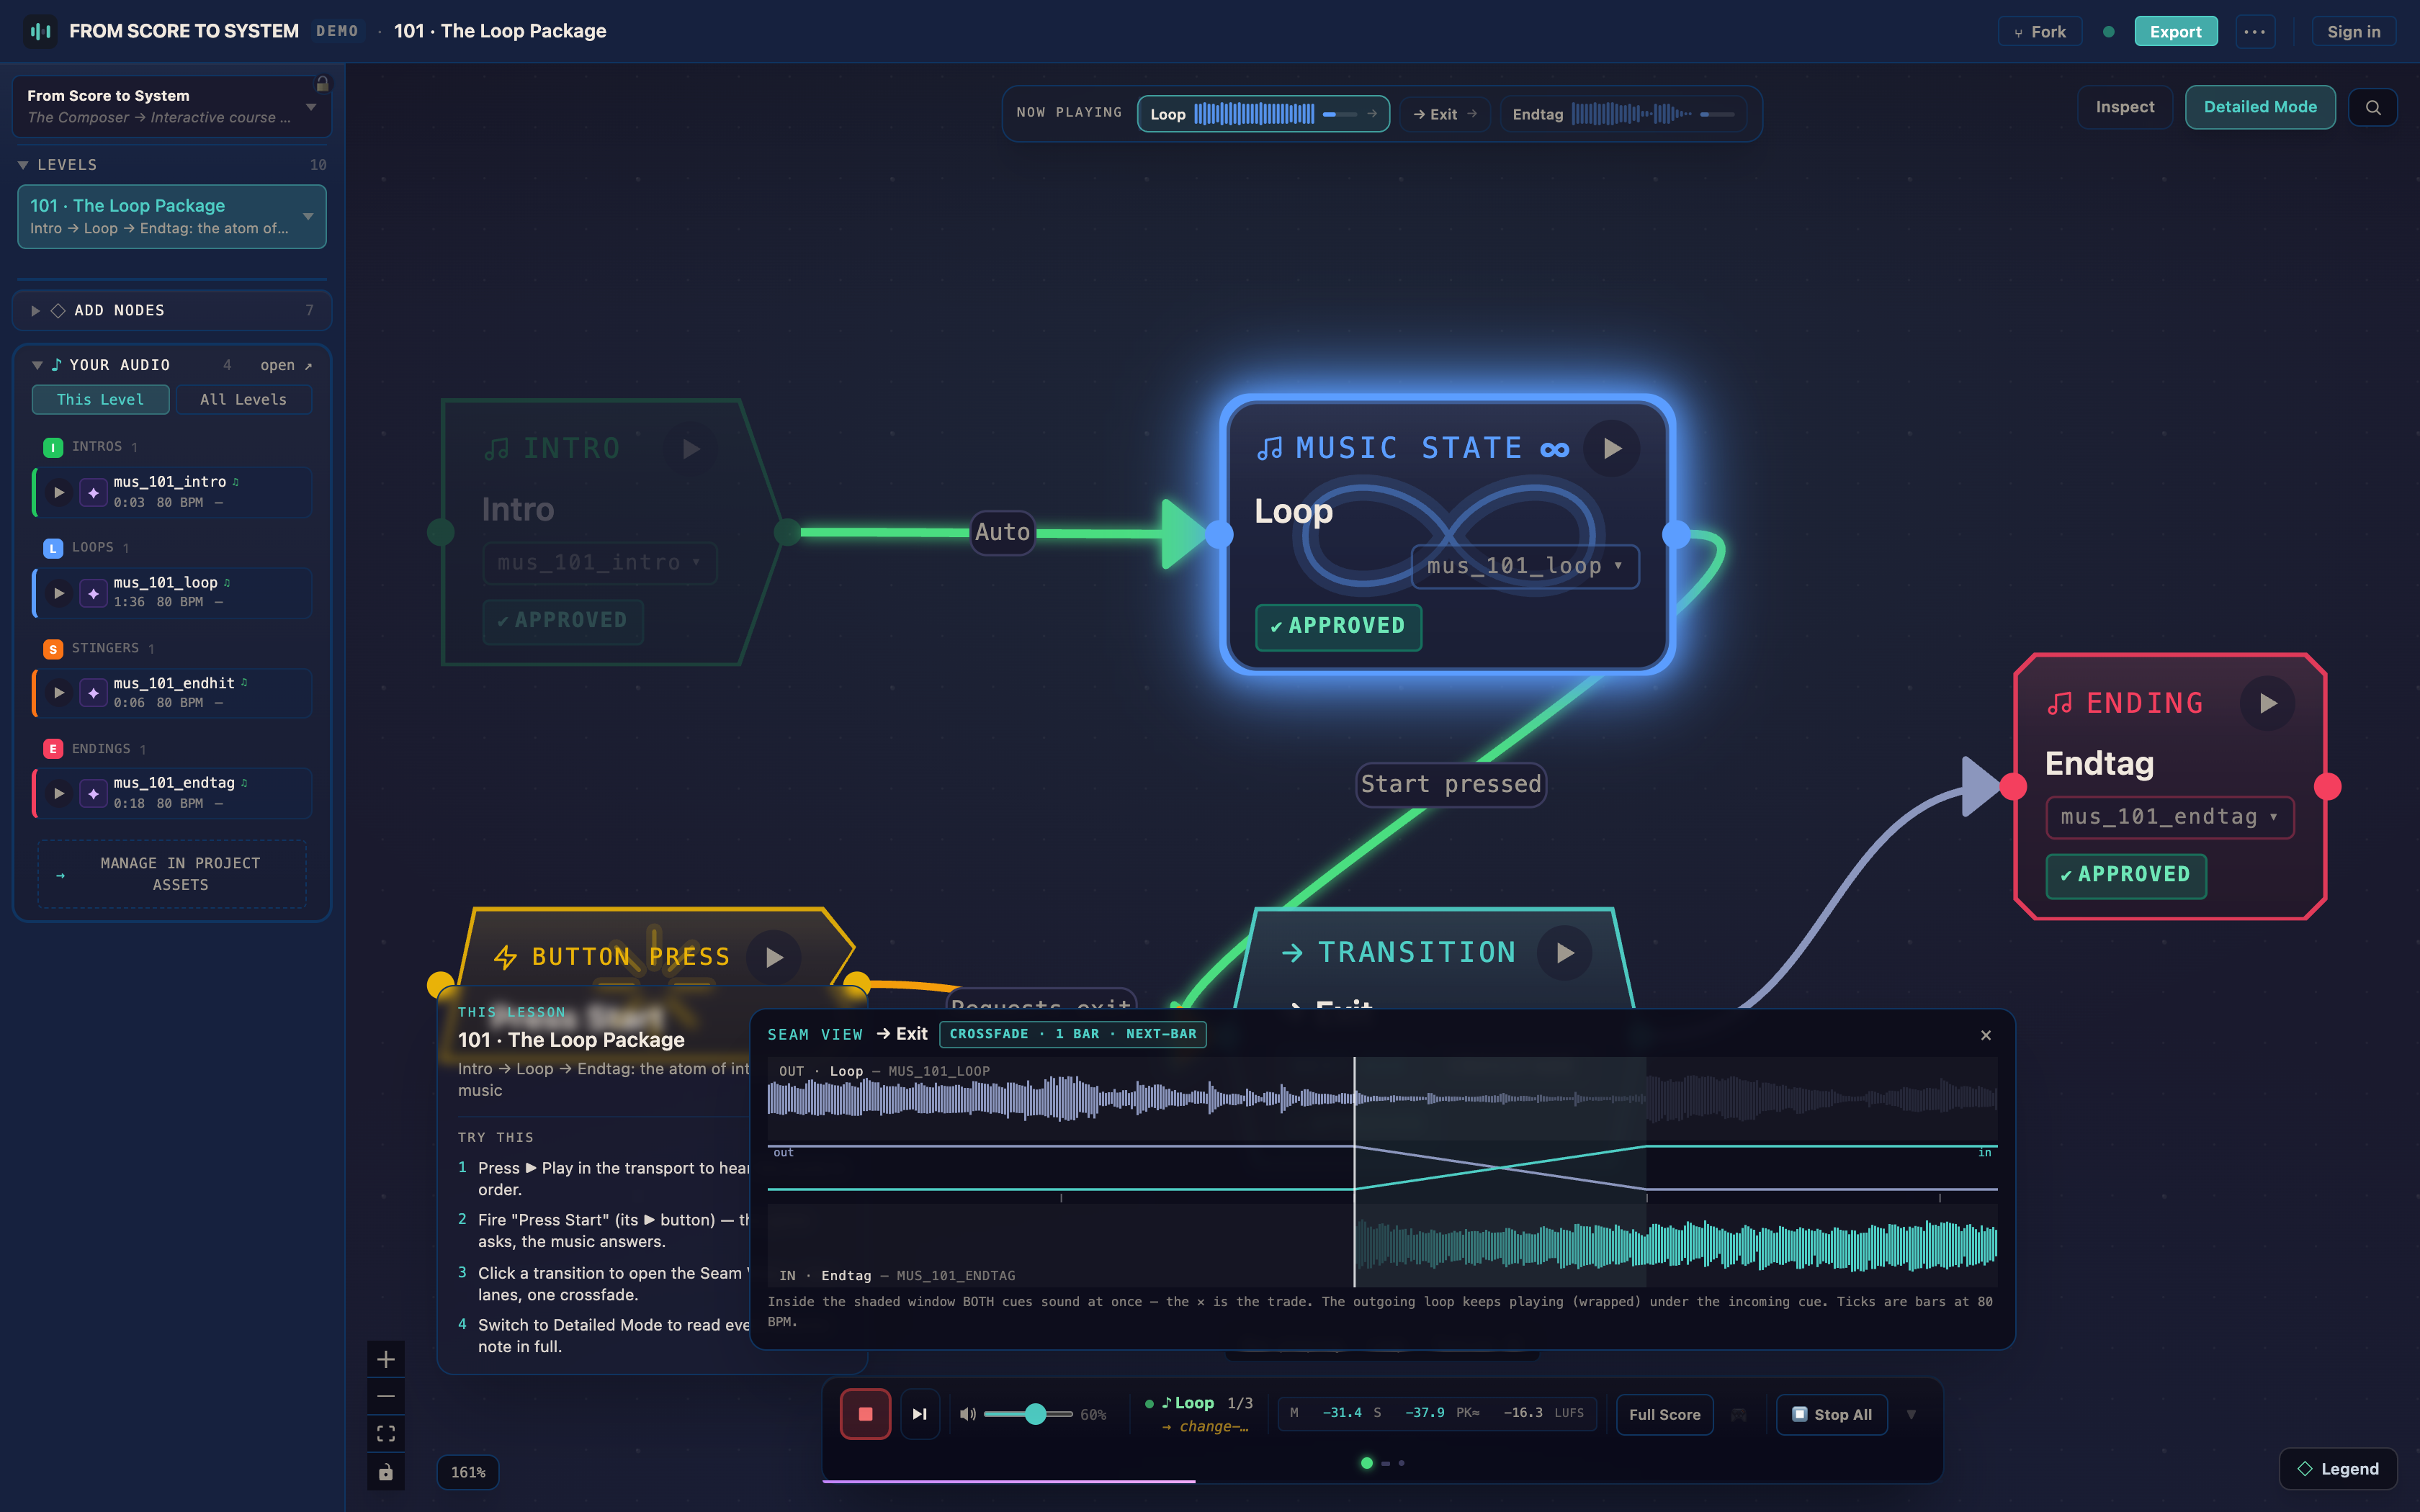Image resolution: width=2420 pixels, height=1512 pixels.
Task: Skip to next with transport skip icon
Action: 920,1414
